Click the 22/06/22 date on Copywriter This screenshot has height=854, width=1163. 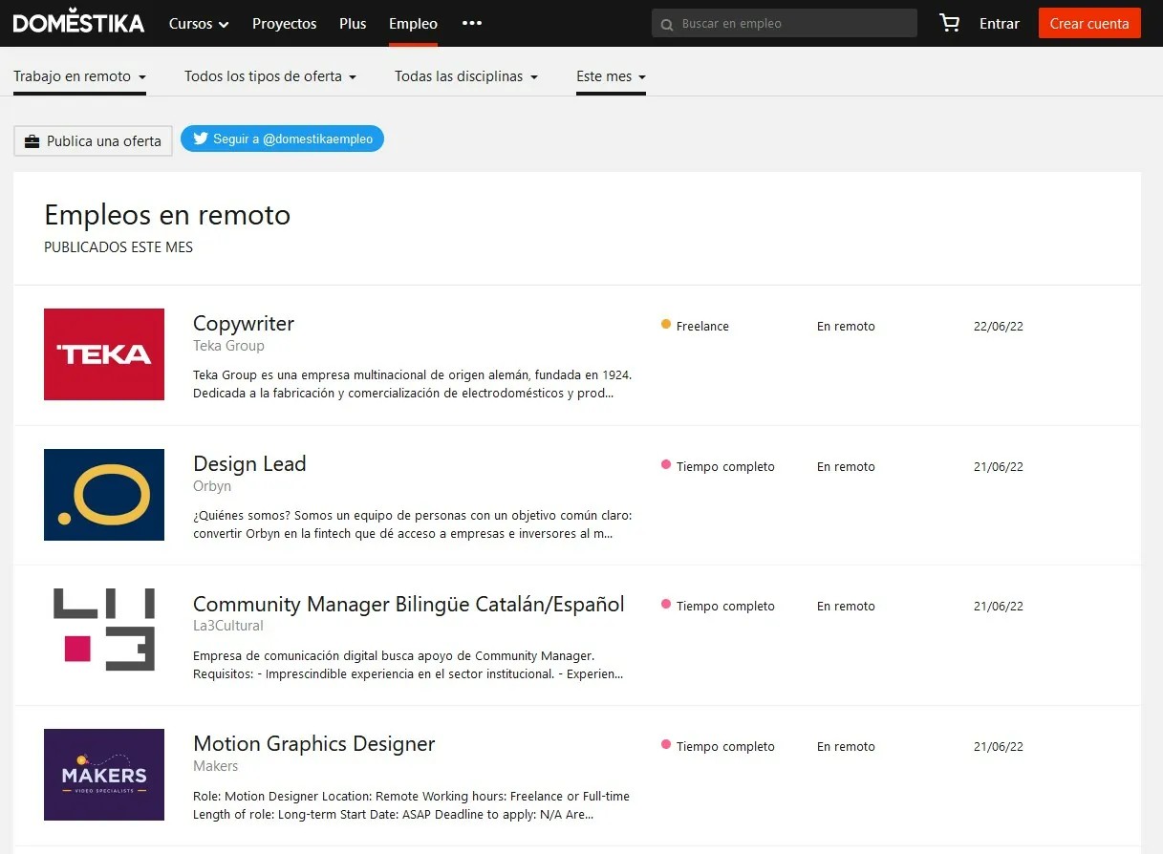pyautogui.click(x=999, y=326)
